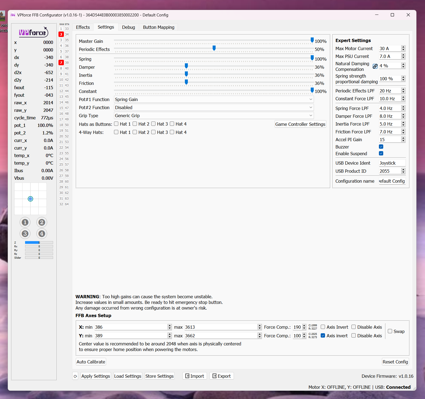Click the VPforce logo in sidebar
The image size is (425, 399).
(x=33, y=32)
